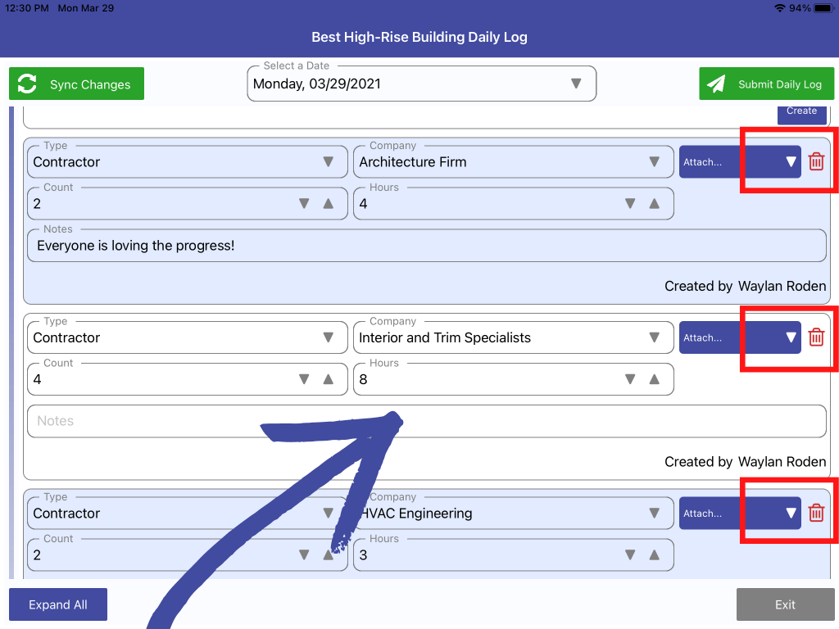Open Type dropdown for Interior and Trim entry
Image resolution: width=839 pixels, height=629 pixels.
click(188, 337)
